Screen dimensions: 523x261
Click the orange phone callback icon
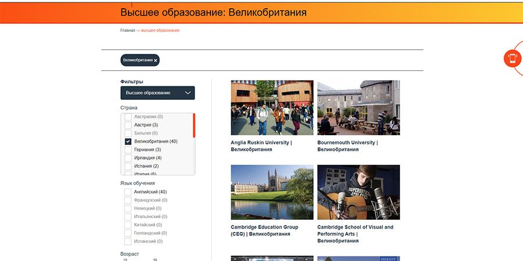click(512, 58)
